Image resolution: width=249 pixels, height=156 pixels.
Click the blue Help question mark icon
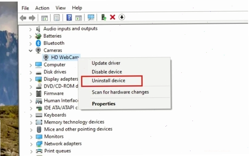point(69,17)
